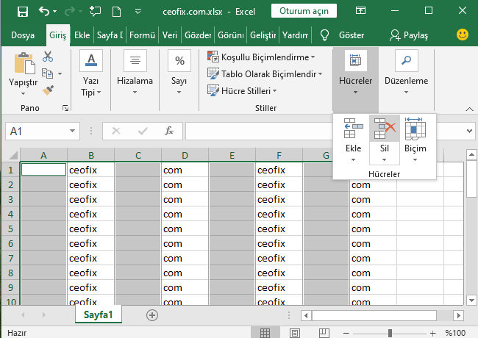
Task: Open the Yardım tab
Action: click(x=295, y=35)
